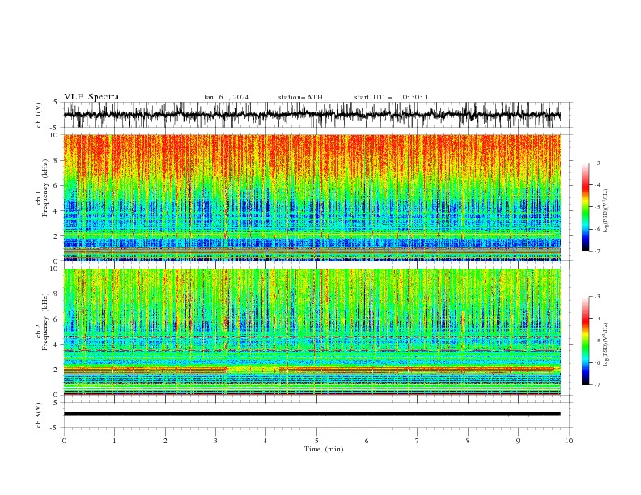Click the ch.1 voltage waveform trace
641x495 pixels.
(312, 115)
